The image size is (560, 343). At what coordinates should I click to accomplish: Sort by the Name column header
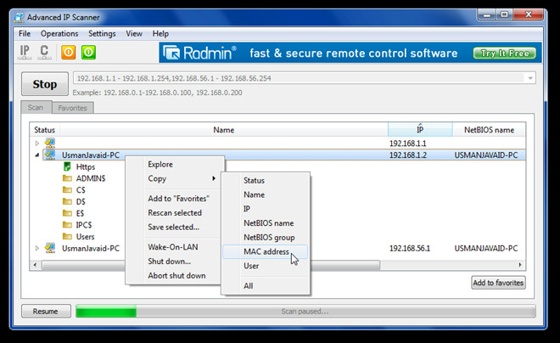pyautogui.click(x=223, y=130)
